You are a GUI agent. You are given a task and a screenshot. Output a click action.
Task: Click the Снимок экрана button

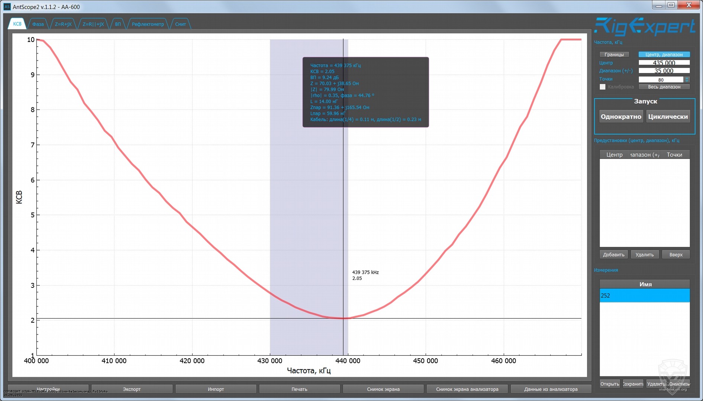click(x=383, y=389)
